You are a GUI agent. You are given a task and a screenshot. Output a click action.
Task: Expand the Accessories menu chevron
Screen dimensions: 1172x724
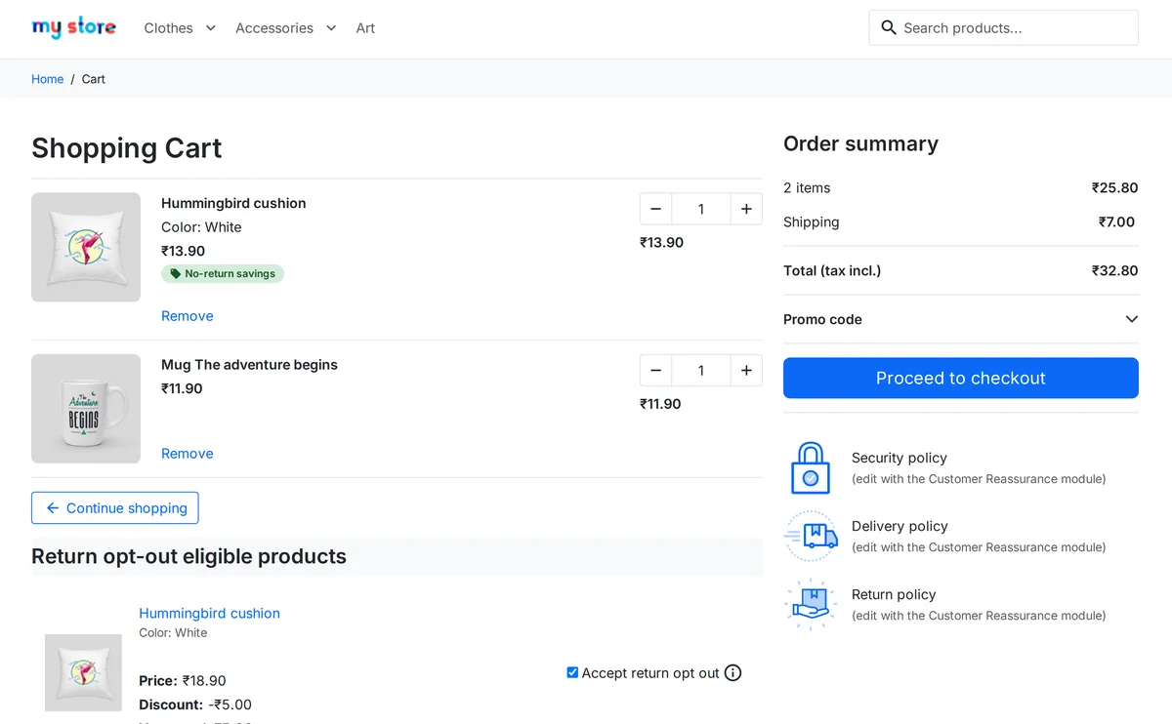331,28
